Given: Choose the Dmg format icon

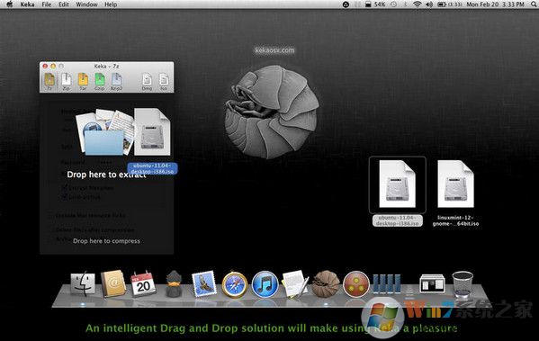Looking at the screenshot, I should 147,81.
